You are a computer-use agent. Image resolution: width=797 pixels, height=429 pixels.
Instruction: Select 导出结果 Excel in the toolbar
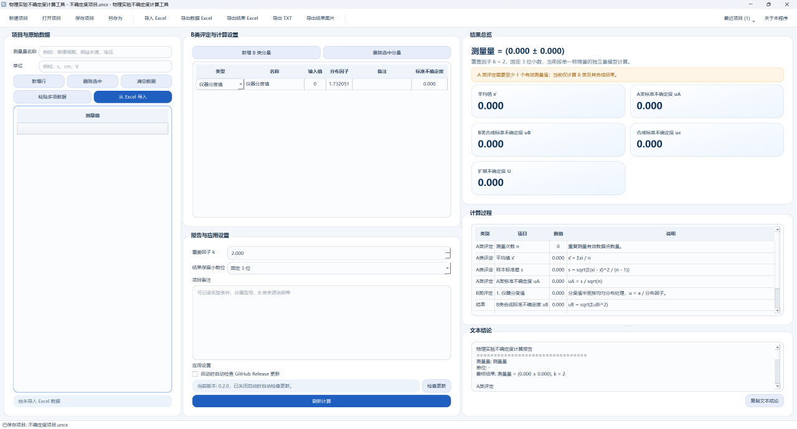242,19
